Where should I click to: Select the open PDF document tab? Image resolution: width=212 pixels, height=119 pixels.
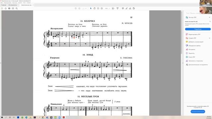tap(26, 5)
